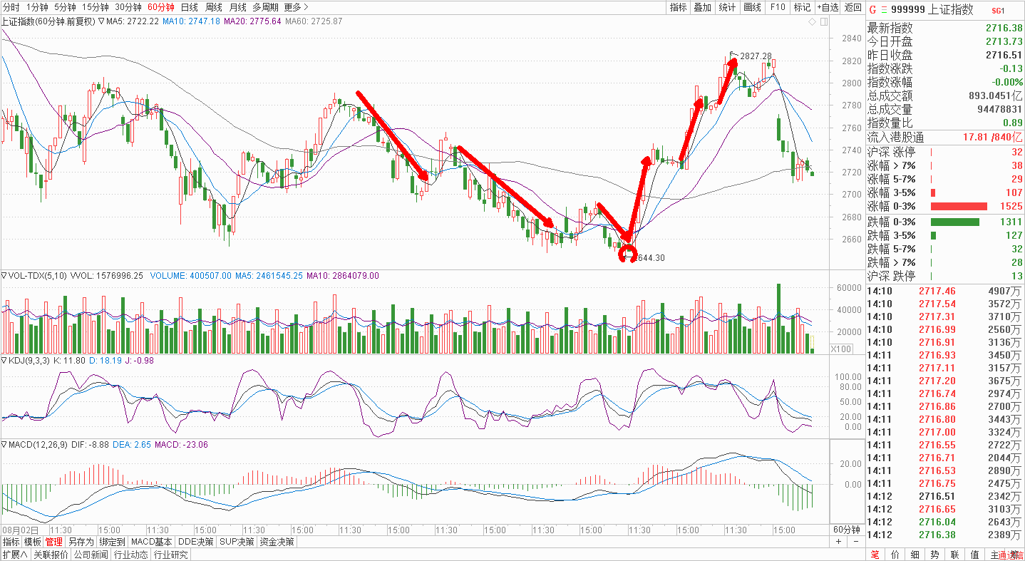Select the 值 value tab
Viewport: 1025px width, 561px height.
pyautogui.click(x=974, y=555)
